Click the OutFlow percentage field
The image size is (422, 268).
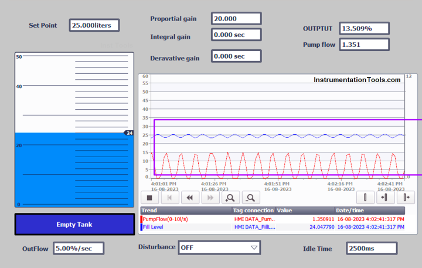tap(79, 248)
